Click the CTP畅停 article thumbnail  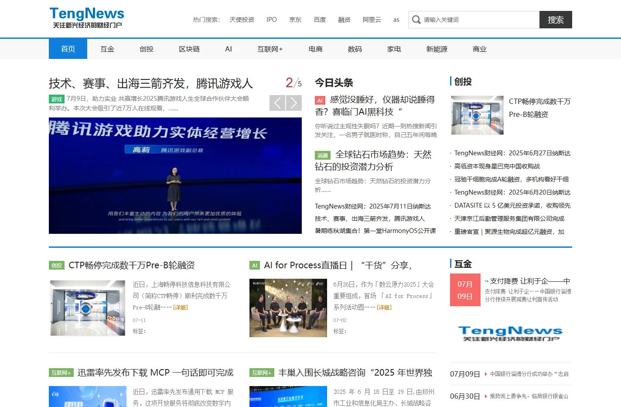point(88,308)
